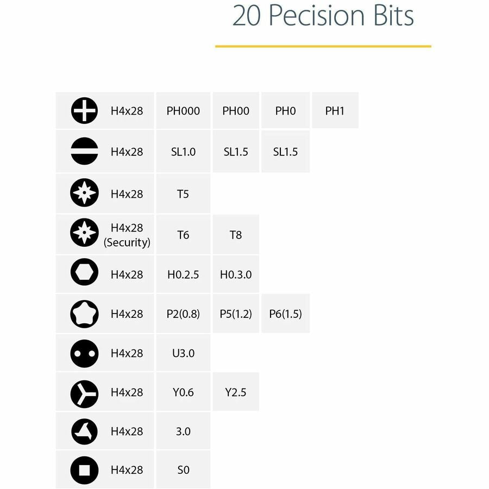The width and height of the screenshot is (489, 489).
Task: Select the PH1 size cell
Action: [335, 111]
